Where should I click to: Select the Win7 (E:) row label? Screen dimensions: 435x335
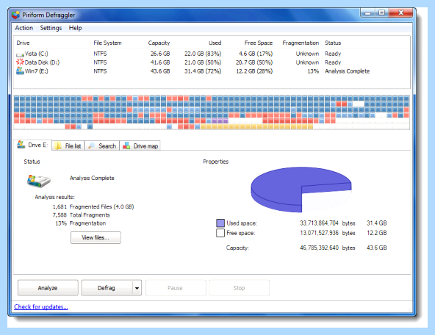point(36,71)
